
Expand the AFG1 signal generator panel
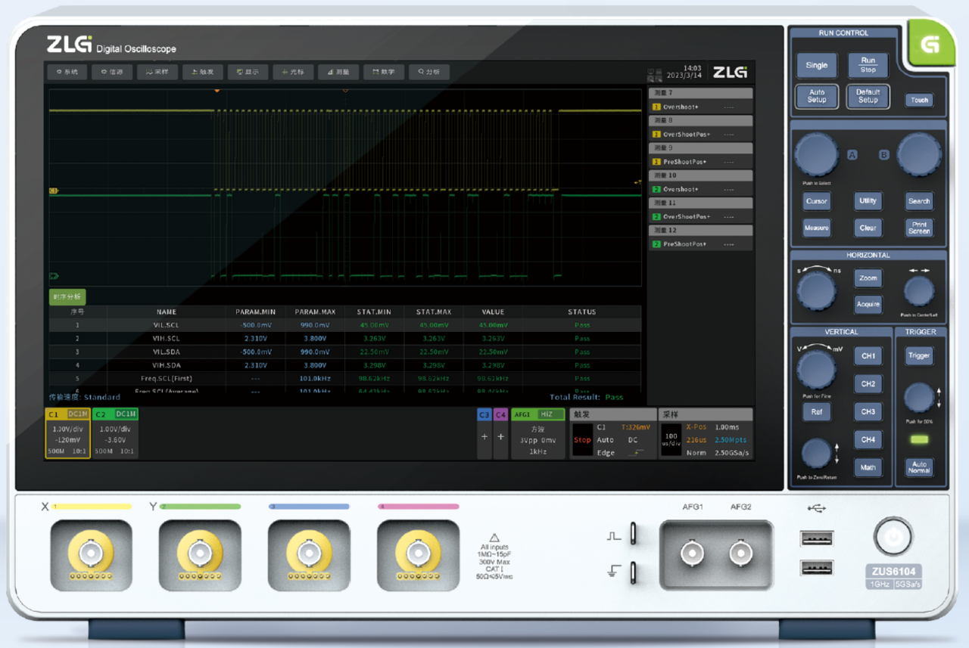pyautogui.click(x=537, y=434)
